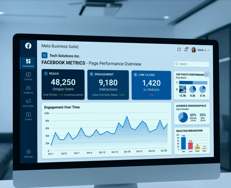Screen dimensions: 231x188
Task: Click the Engagement Over Time chart title
Action: 62,107
